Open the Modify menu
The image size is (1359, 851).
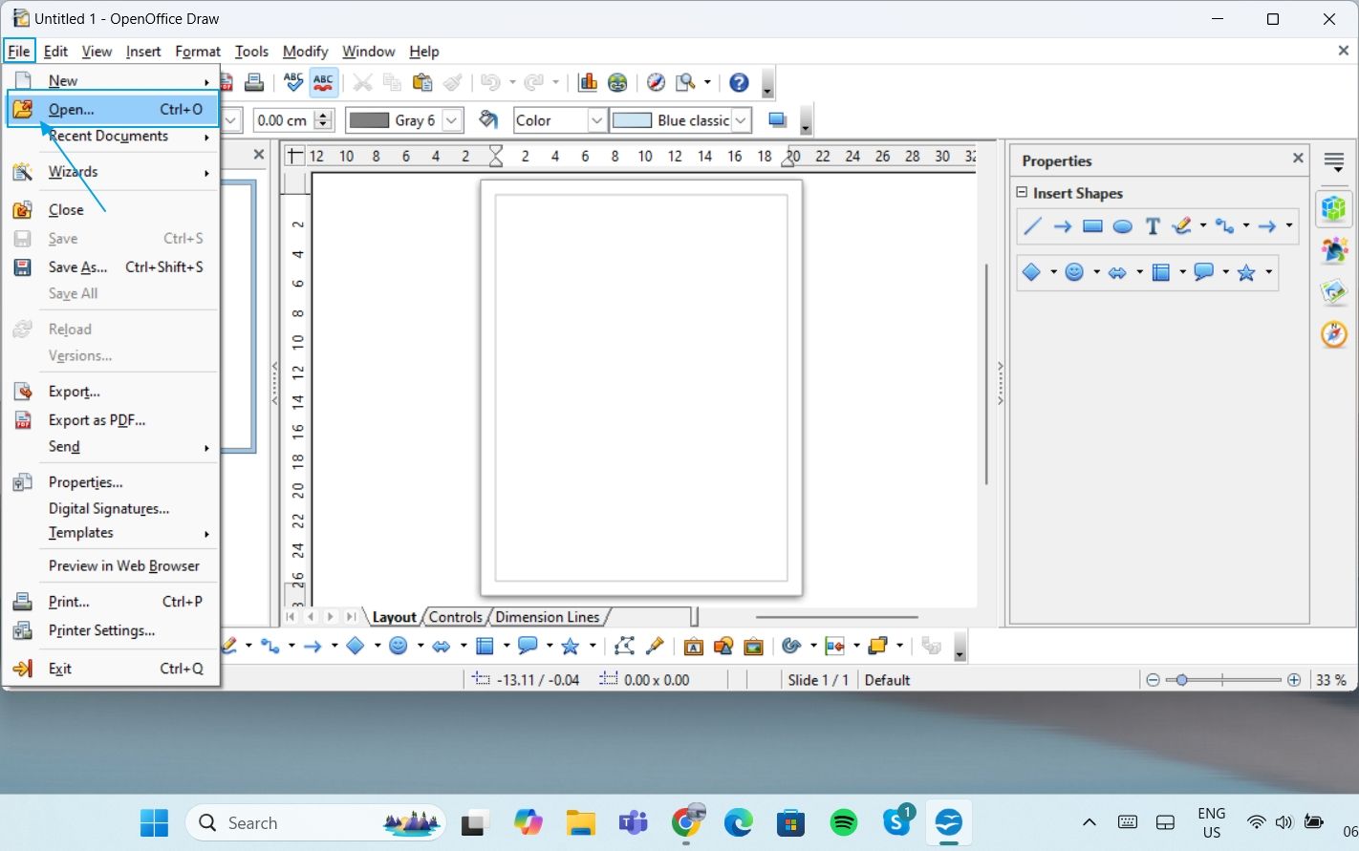pyautogui.click(x=305, y=52)
